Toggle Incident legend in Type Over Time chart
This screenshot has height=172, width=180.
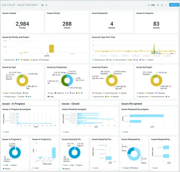[150, 60]
